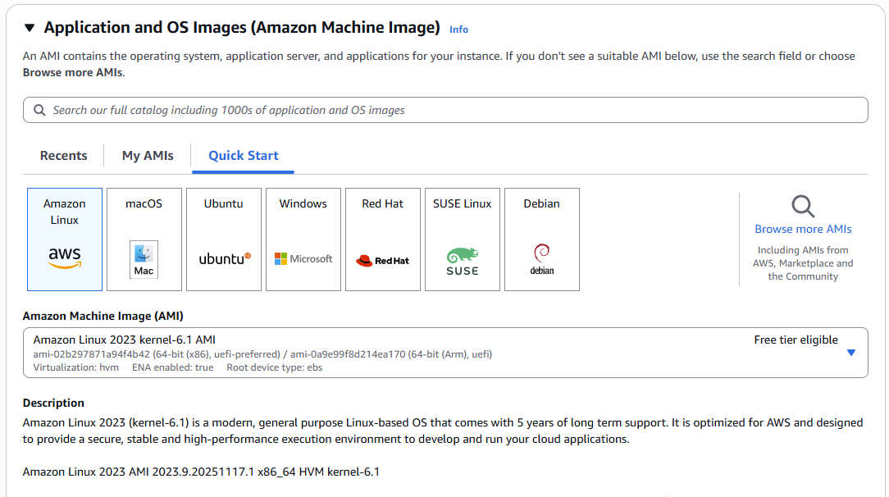Choose the Debian tile
This screenshot has height=497, width=889.
click(x=542, y=239)
